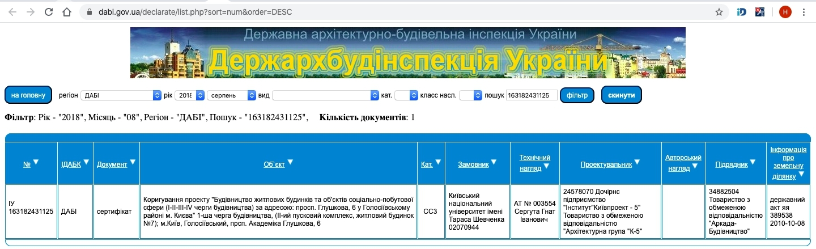
Task: Select designer cell Інститут Київпроект - 5
Action: click(610, 212)
